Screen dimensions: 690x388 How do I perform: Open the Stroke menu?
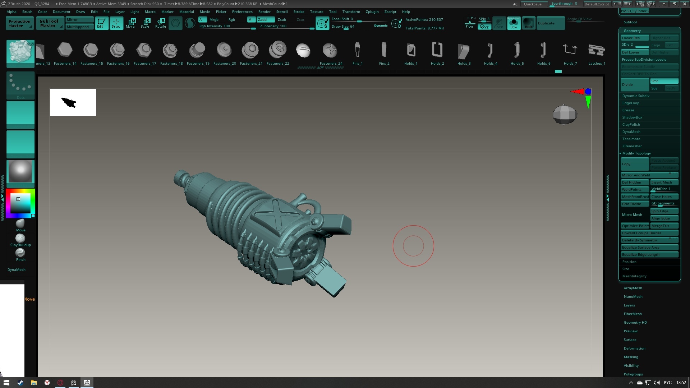point(299,12)
